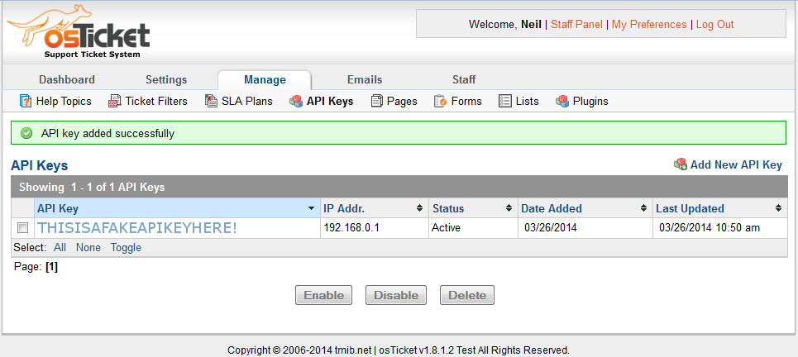Click the Lists icon
798x357 pixels.
[504, 101]
